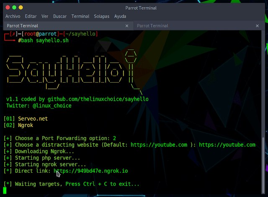Viewport: 268px width, 197px height.
Task: Click the entered https://youtube.com URL at line end
Action: coord(227,145)
